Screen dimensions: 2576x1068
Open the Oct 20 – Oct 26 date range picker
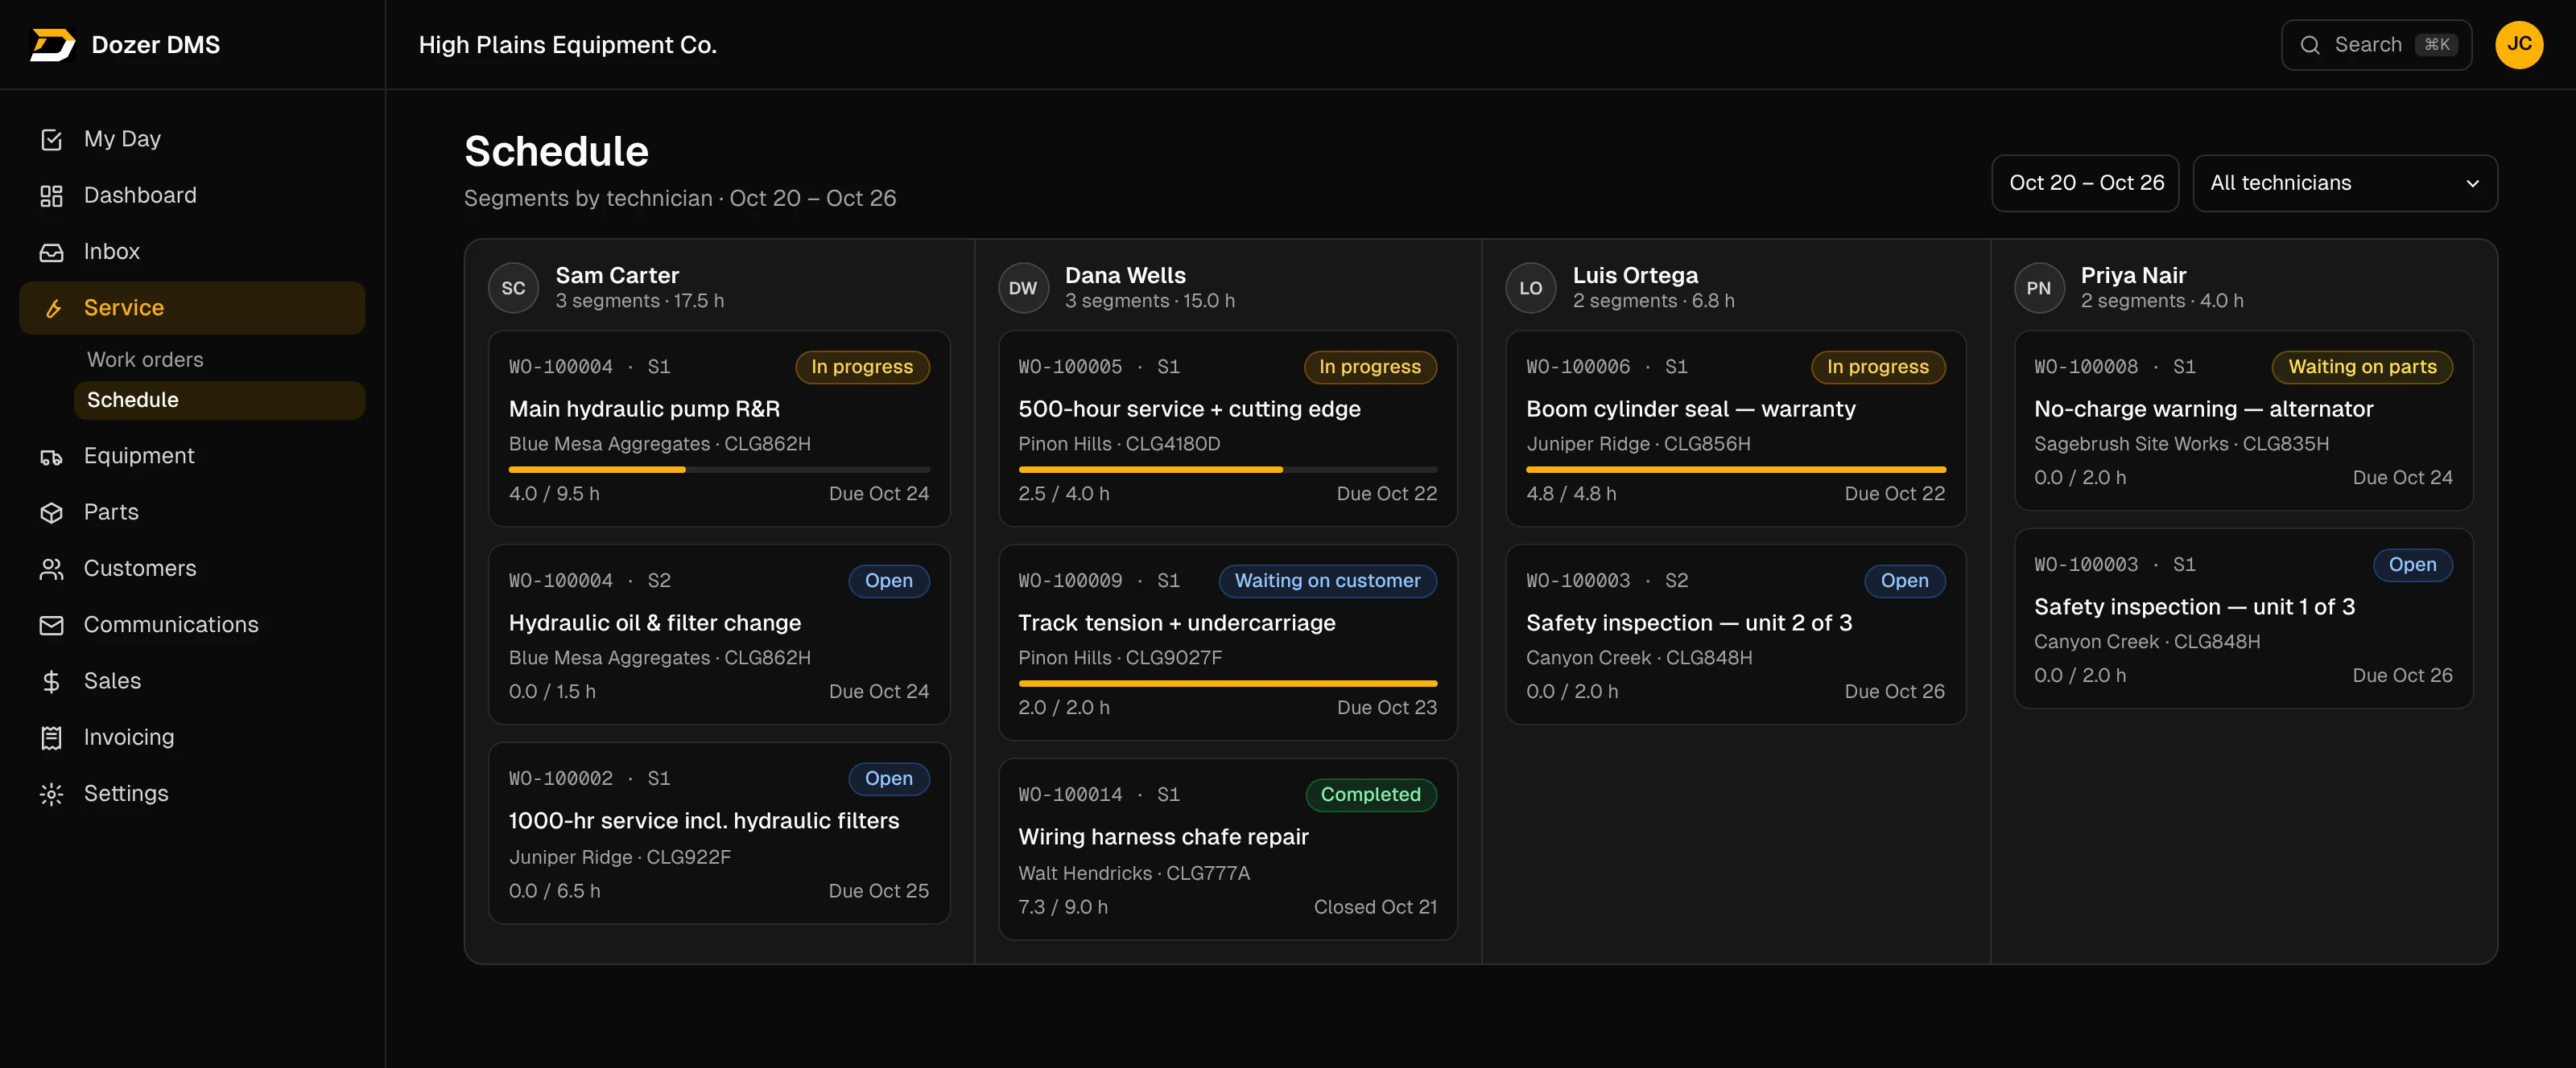point(2085,183)
